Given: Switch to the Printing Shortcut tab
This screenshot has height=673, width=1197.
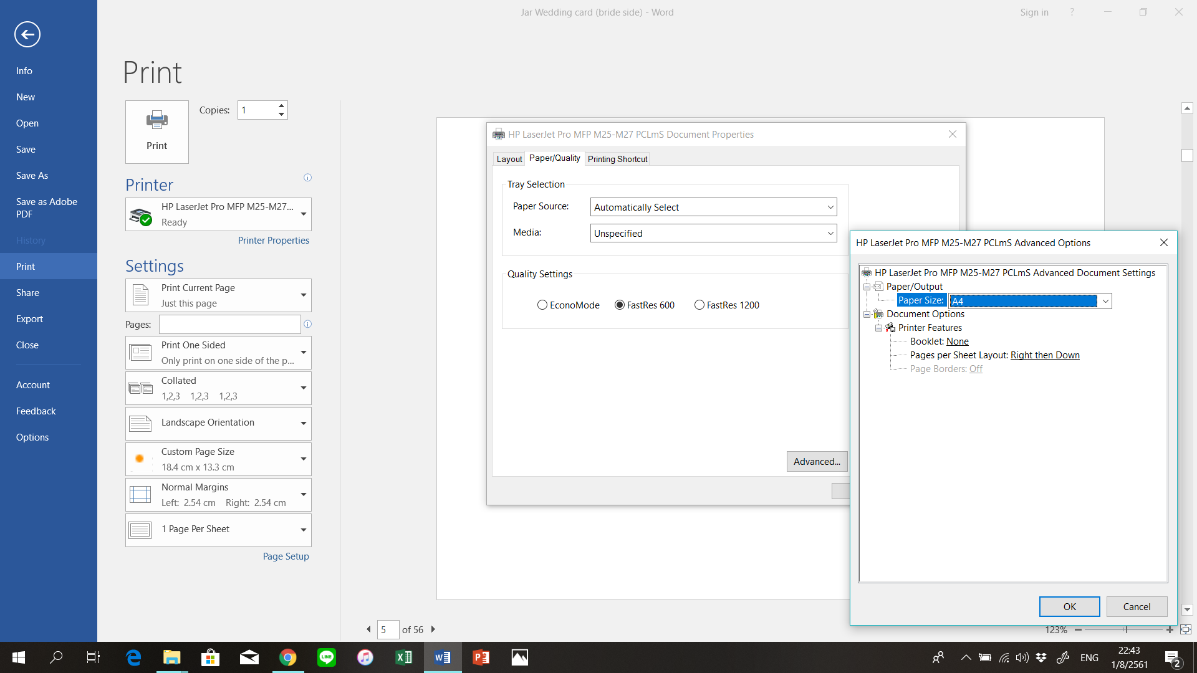Looking at the screenshot, I should tap(617, 158).
